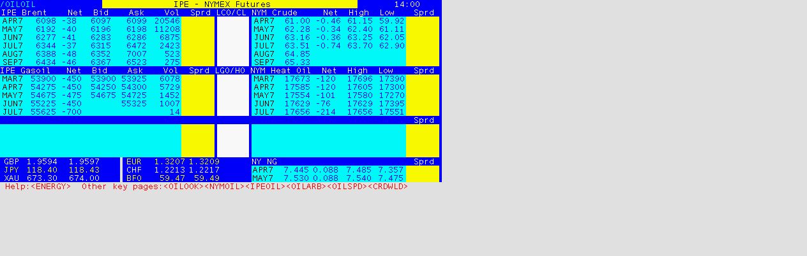The width and height of the screenshot is (807, 256).
Task: Follow the <OILARB> page link
Action: coord(306,187)
